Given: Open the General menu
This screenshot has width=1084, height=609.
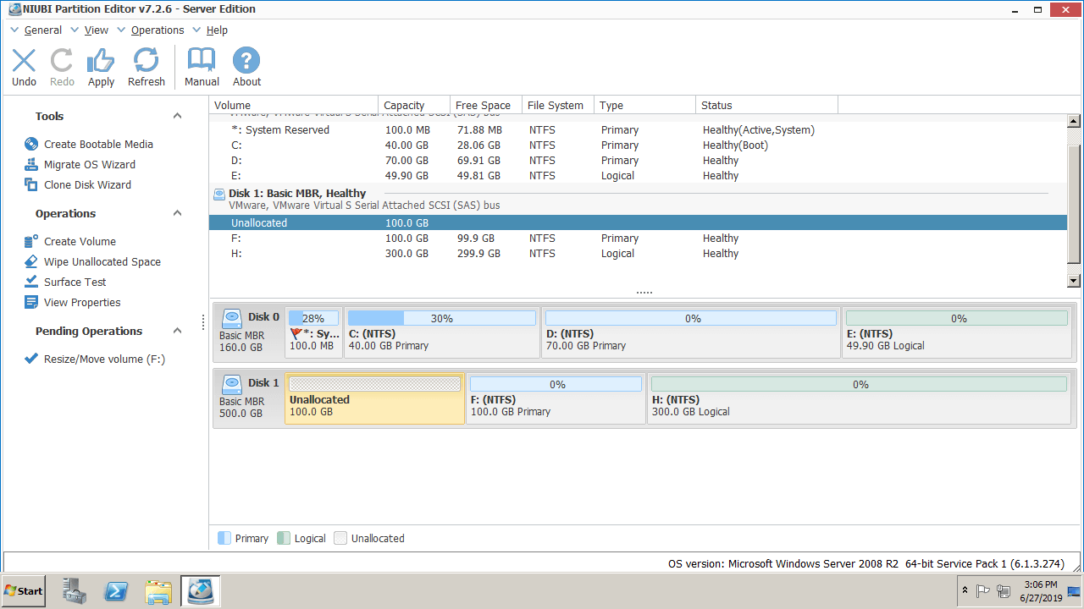Looking at the screenshot, I should (x=42, y=30).
